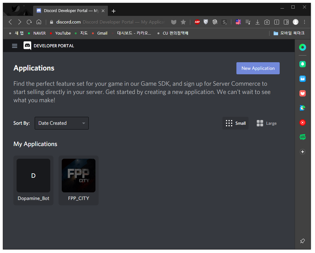This screenshot has height=253, width=315.
Task: Open the Gmail bookmark
Action: tap(100, 33)
